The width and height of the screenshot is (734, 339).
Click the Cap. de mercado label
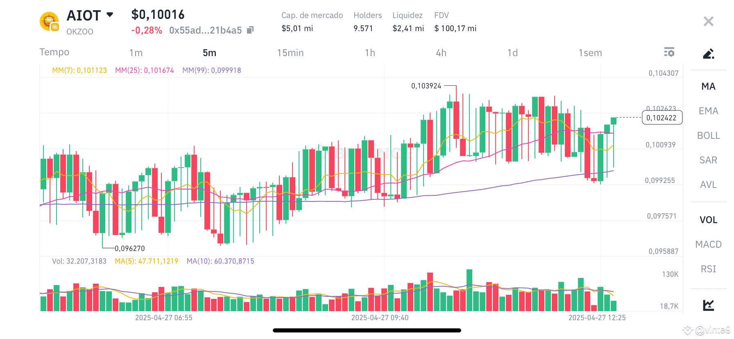coord(312,15)
